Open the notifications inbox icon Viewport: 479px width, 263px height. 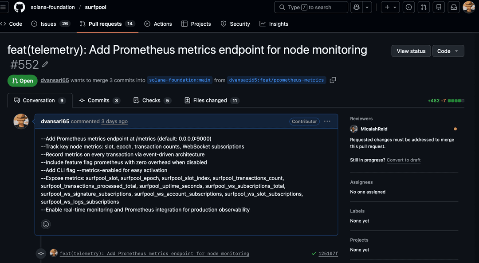[x=454, y=7]
